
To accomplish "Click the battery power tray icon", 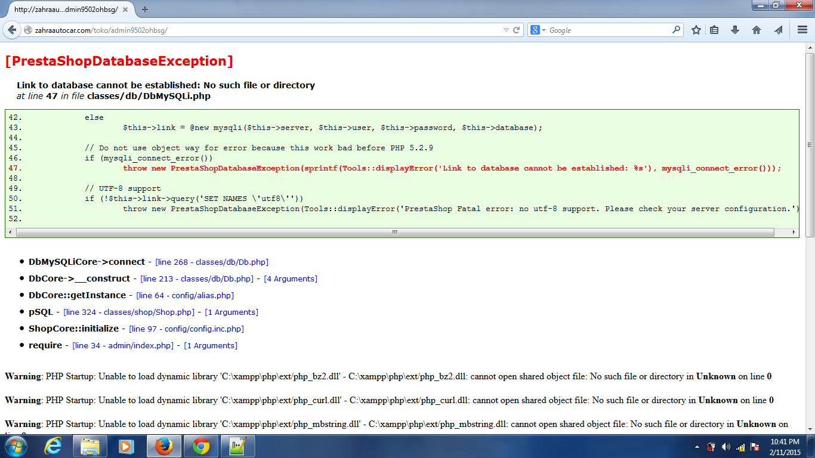I will pos(711,447).
